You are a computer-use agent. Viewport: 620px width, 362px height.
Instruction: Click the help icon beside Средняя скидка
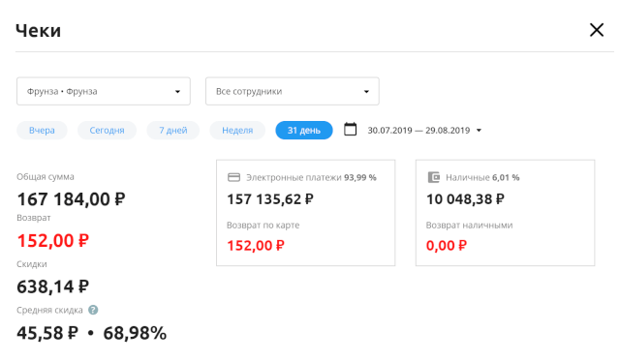tap(93, 310)
